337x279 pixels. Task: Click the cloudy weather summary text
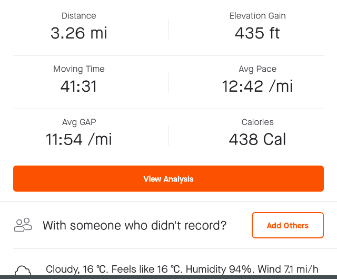tap(182, 269)
